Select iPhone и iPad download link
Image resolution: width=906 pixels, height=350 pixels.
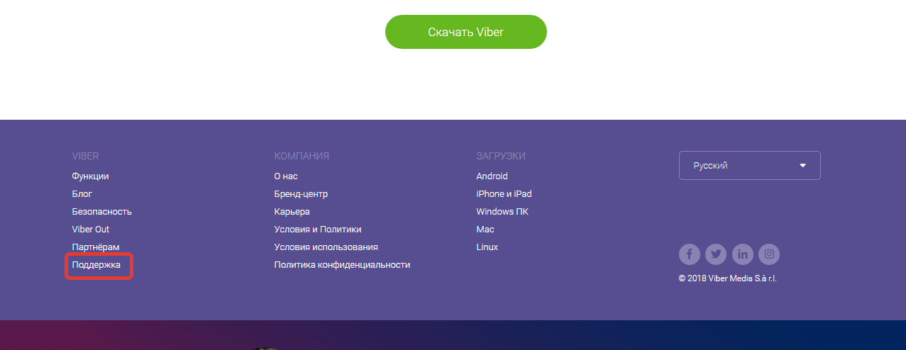click(x=504, y=194)
